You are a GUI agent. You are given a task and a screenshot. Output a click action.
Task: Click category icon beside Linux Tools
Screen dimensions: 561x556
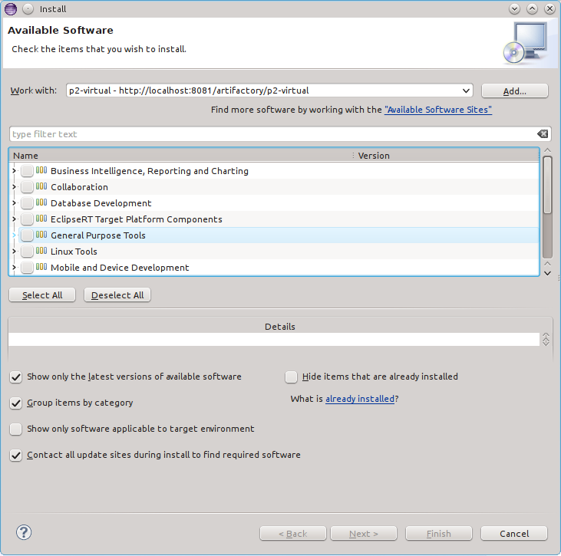click(x=41, y=251)
